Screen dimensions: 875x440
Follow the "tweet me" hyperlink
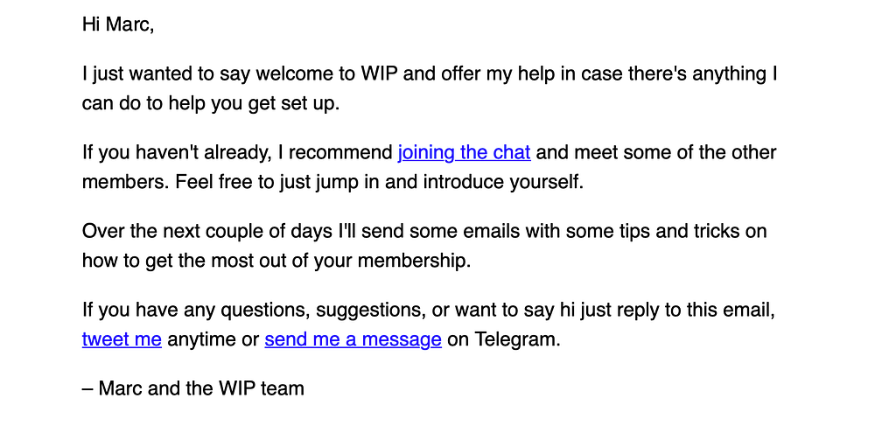click(x=122, y=339)
